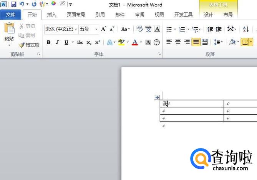The image size is (257, 180).
Task: Click the Character Shading gray A icon
Action: pyautogui.click(x=148, y=42)
